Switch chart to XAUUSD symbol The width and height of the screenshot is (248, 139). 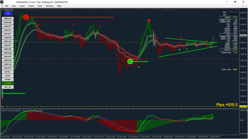coord(7,22)
